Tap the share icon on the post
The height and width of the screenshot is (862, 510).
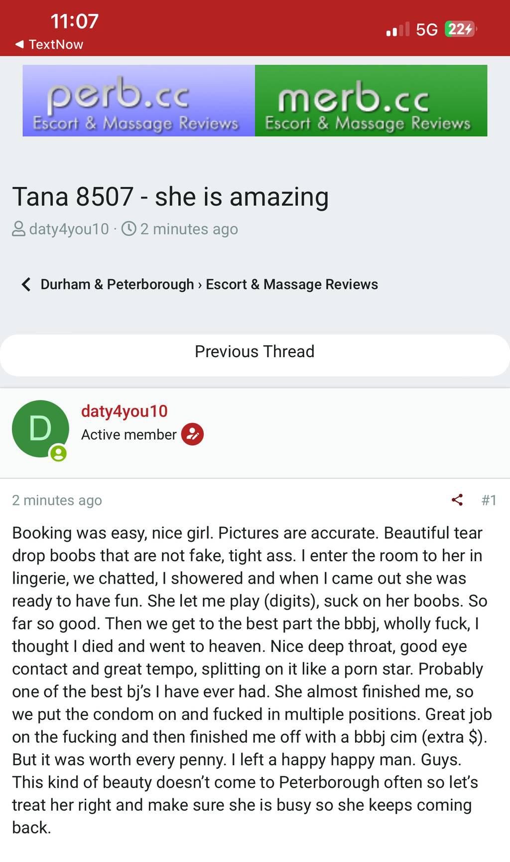click(x=457, y=500)
